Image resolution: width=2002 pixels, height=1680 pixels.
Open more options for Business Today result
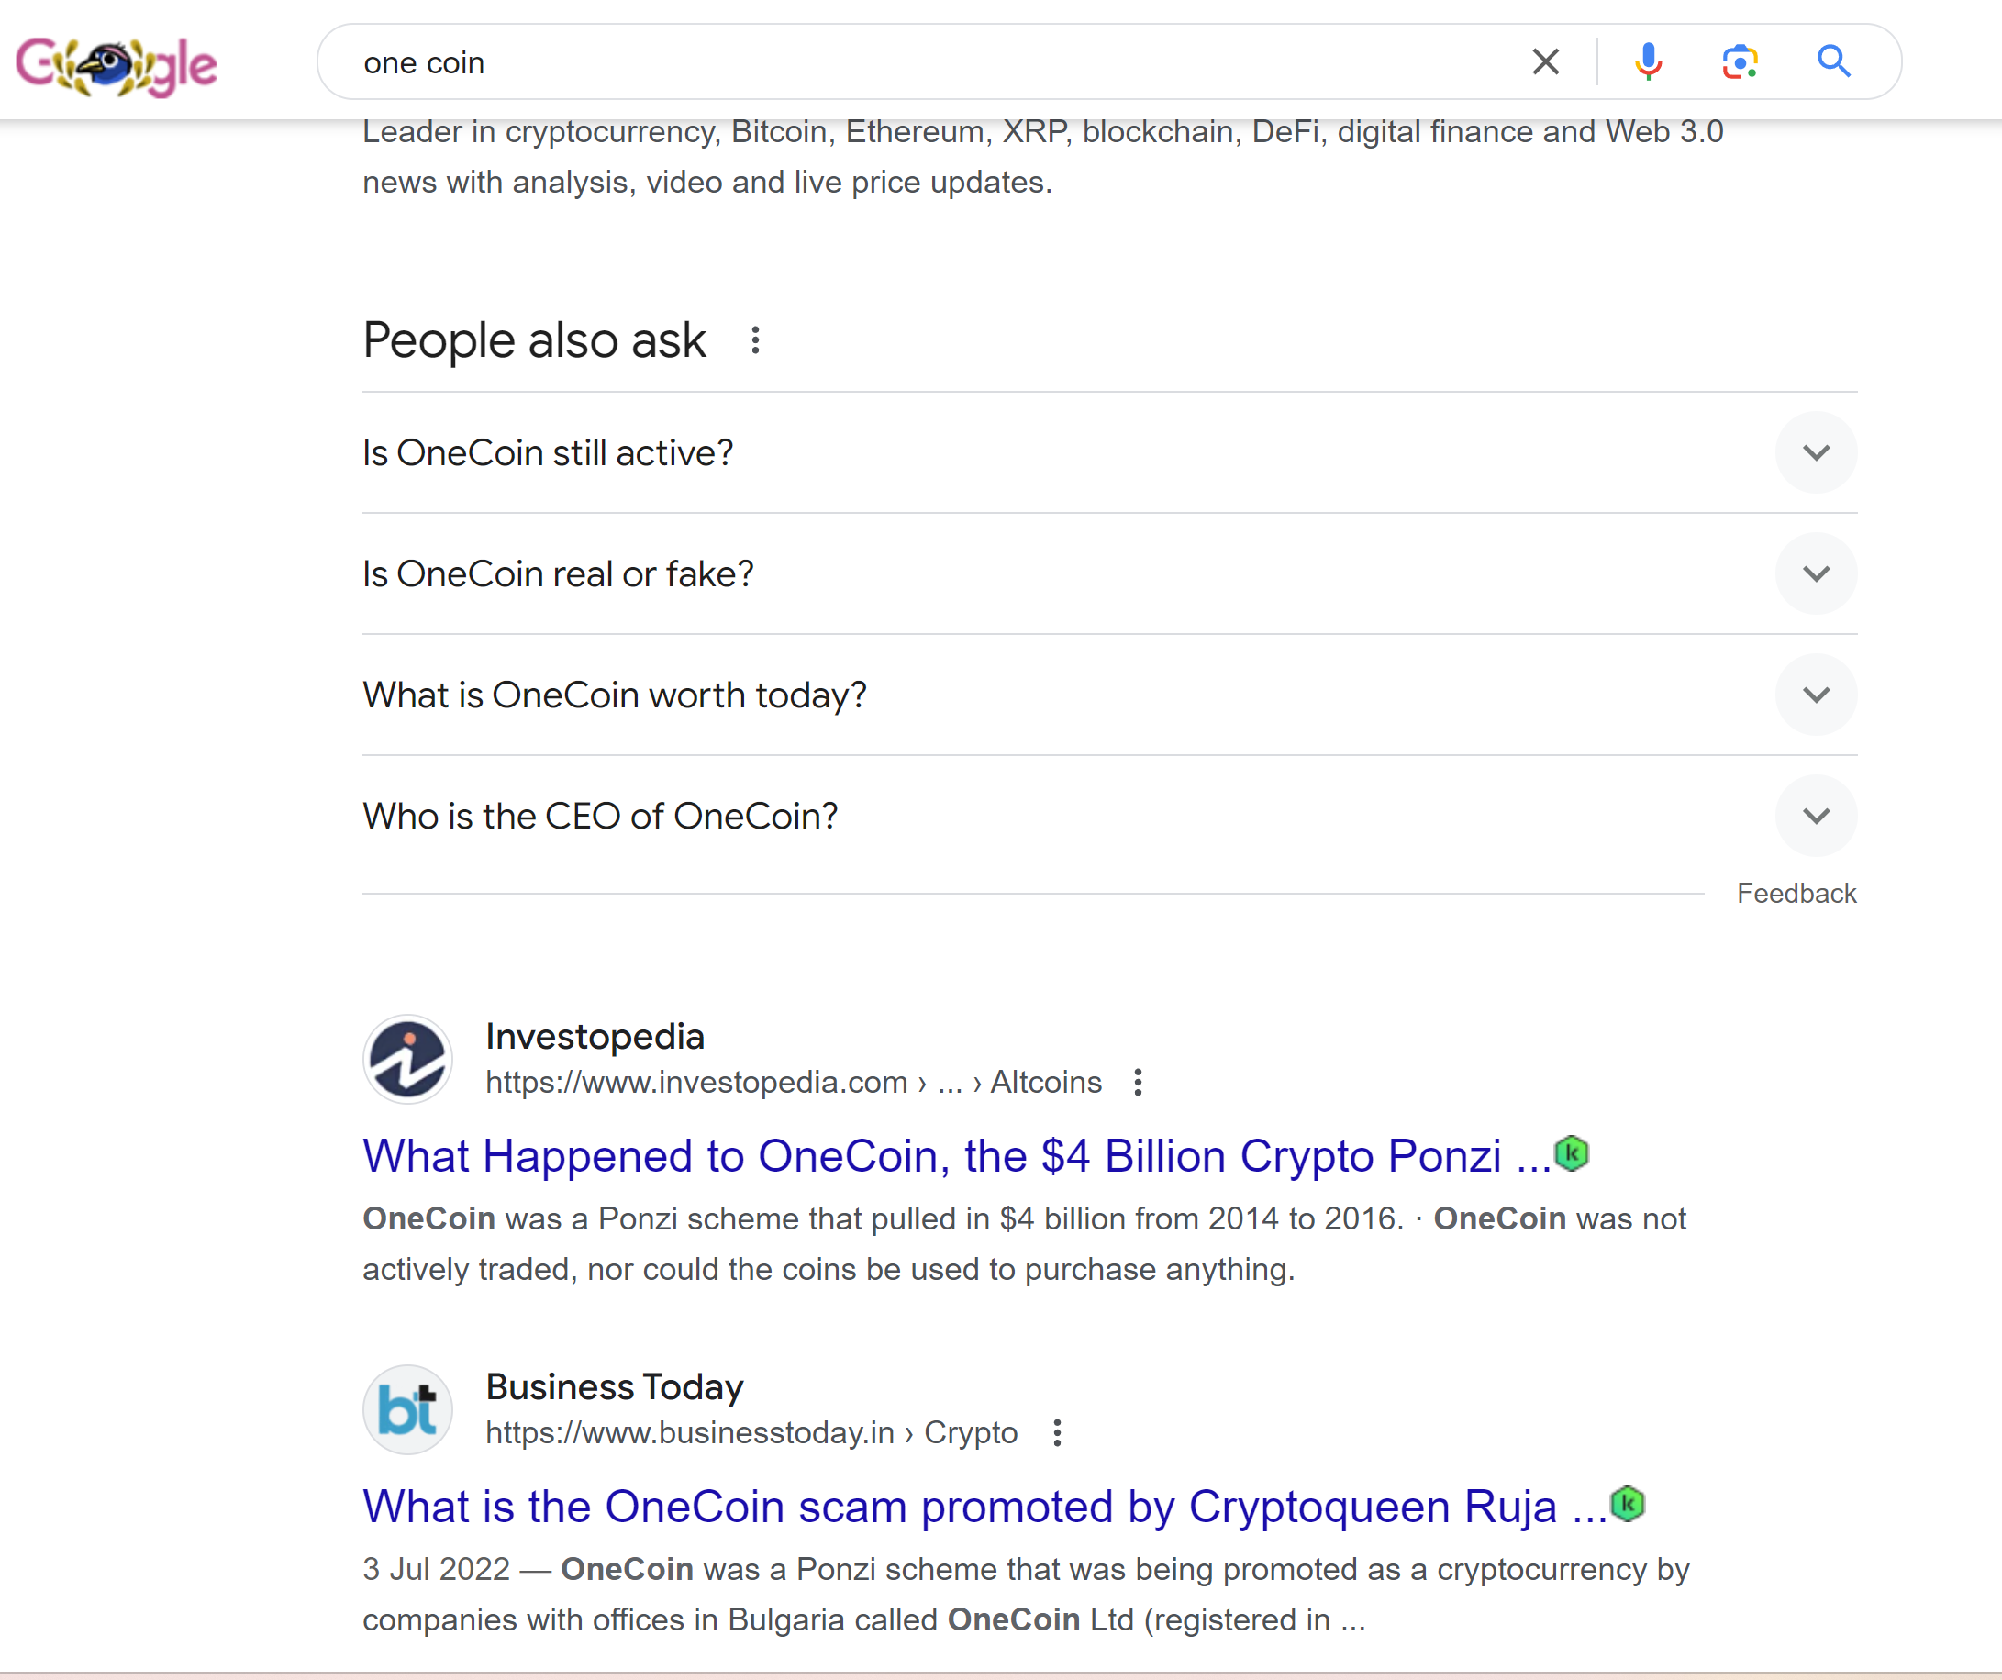pyautogui.click(x=1056, y=1432)
